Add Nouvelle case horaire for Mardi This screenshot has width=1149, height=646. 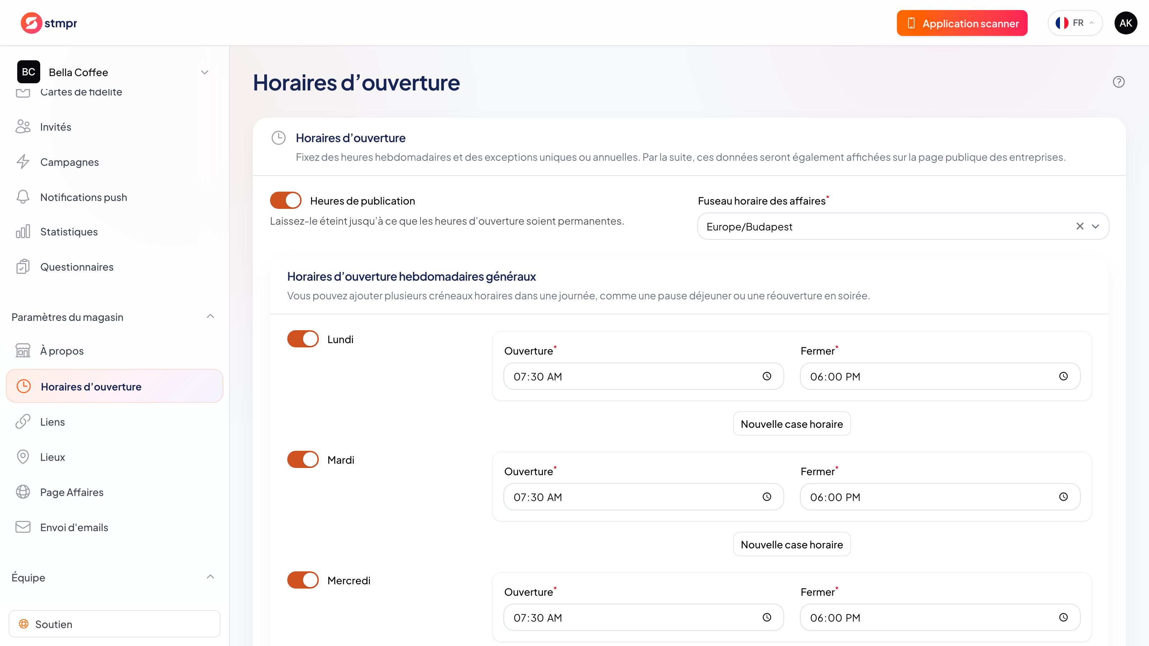tap(792, 544)
